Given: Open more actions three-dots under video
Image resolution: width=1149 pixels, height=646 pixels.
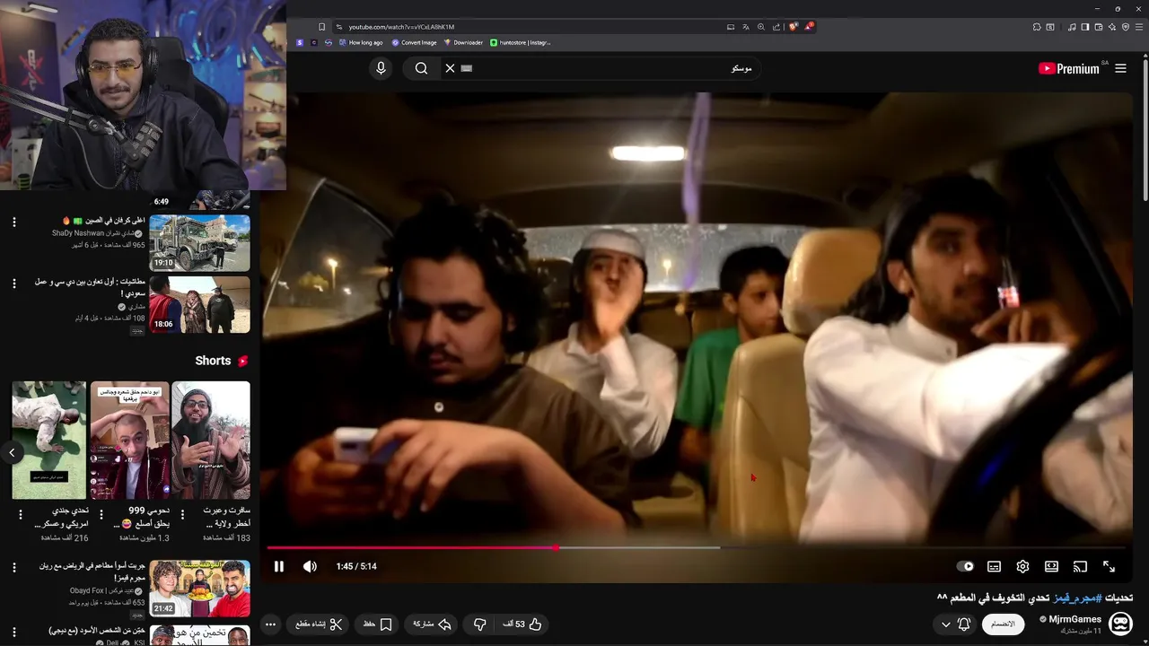Looking at the screenshot, I should pyautogui.click(x=269, y=624).
